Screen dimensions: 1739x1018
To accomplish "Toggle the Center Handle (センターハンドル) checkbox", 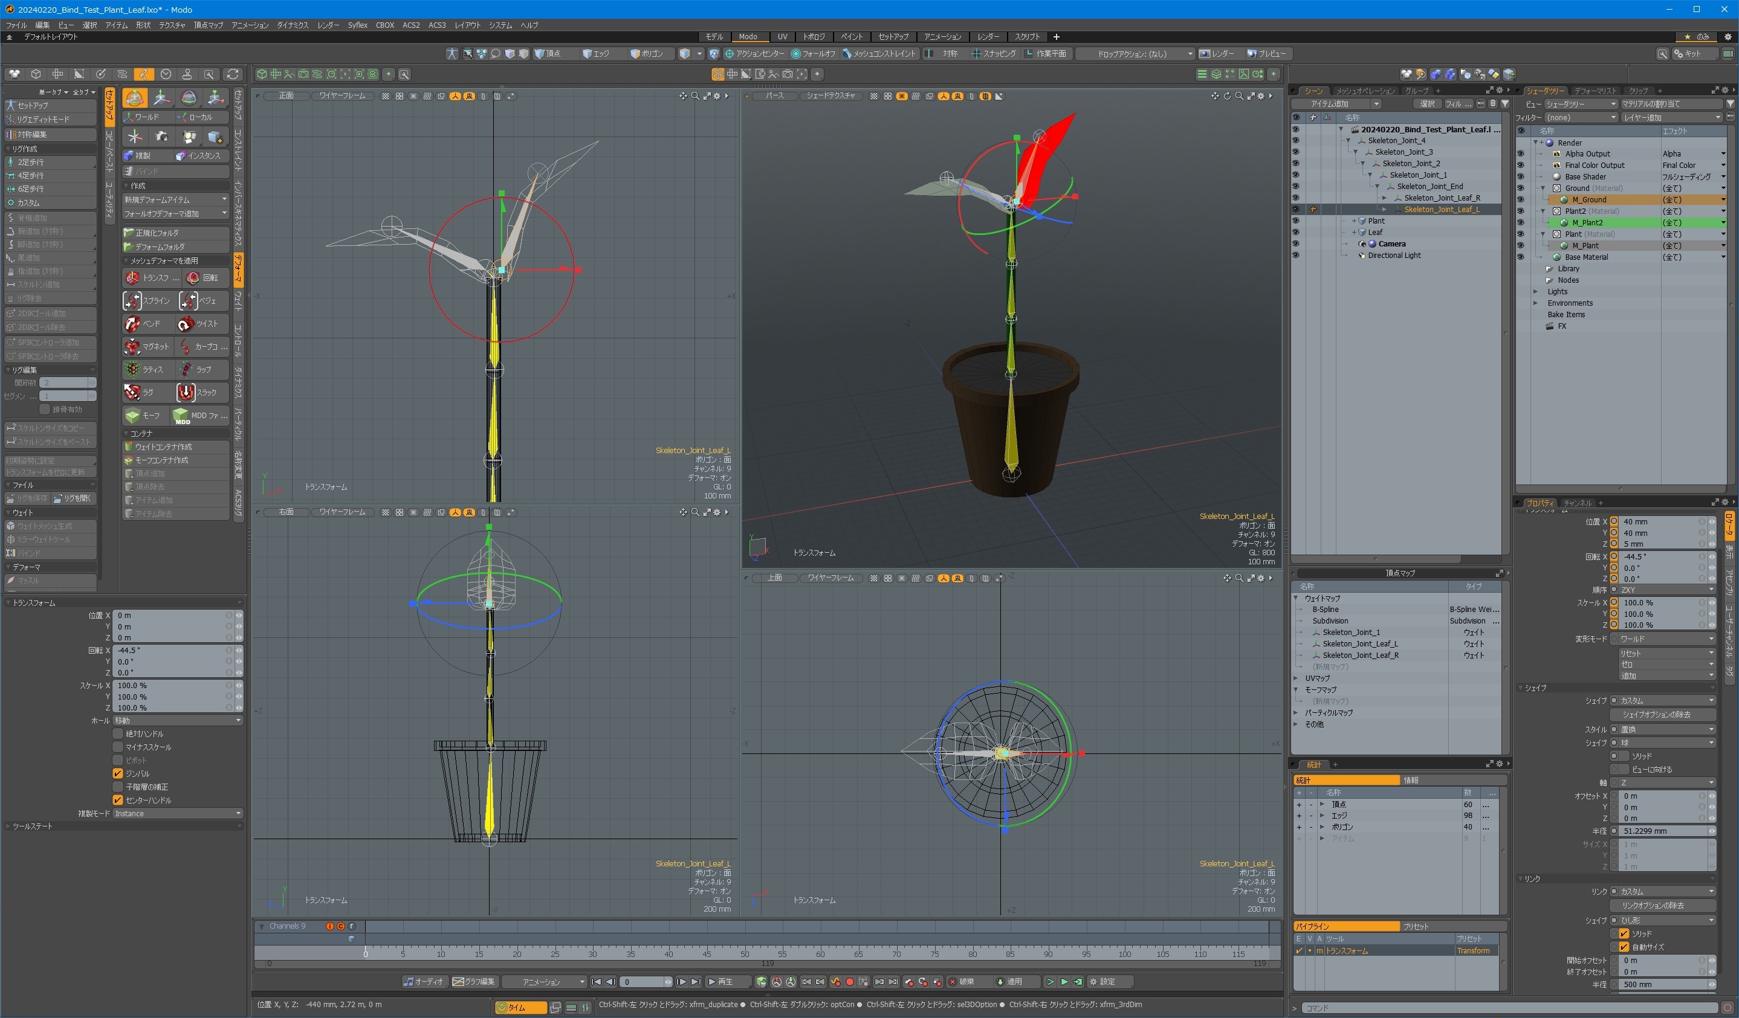I will click(118, 800).
